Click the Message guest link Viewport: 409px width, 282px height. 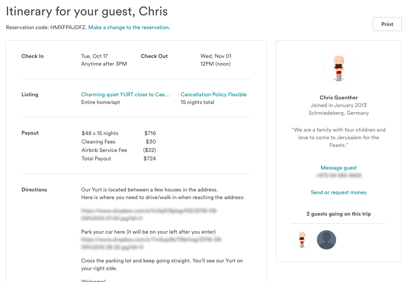click(x=338, y=168)
